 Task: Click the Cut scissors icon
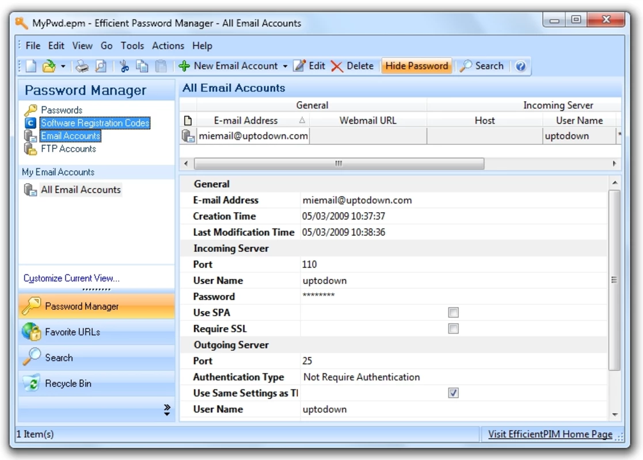124,66
